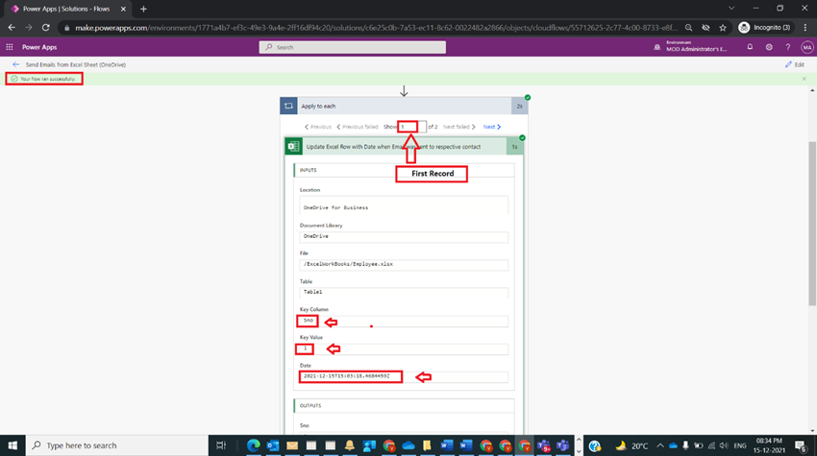Click the Power Apps Search box
Viewport: 817px width, 456px height.
[x=352, y=47]
